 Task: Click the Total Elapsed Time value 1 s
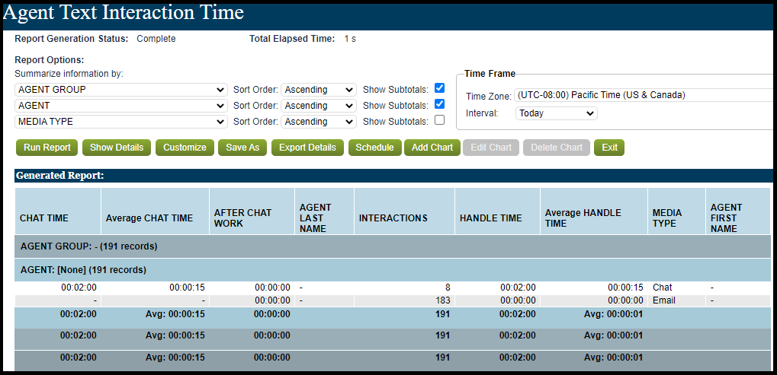[x=350, y=39]
